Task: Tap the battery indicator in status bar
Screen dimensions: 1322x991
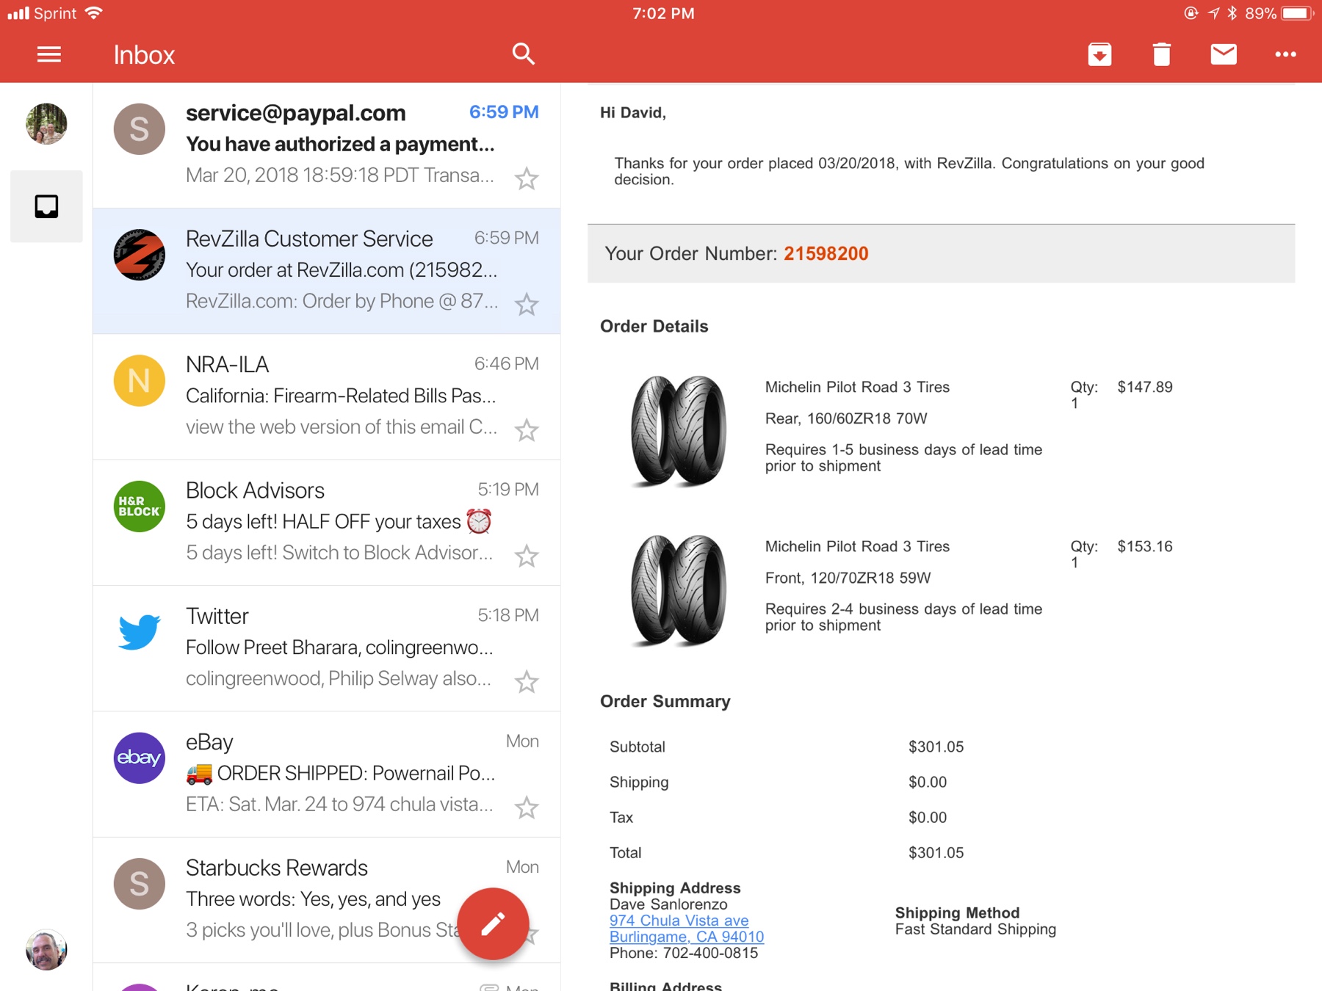Action: [x=1297, y=13]
